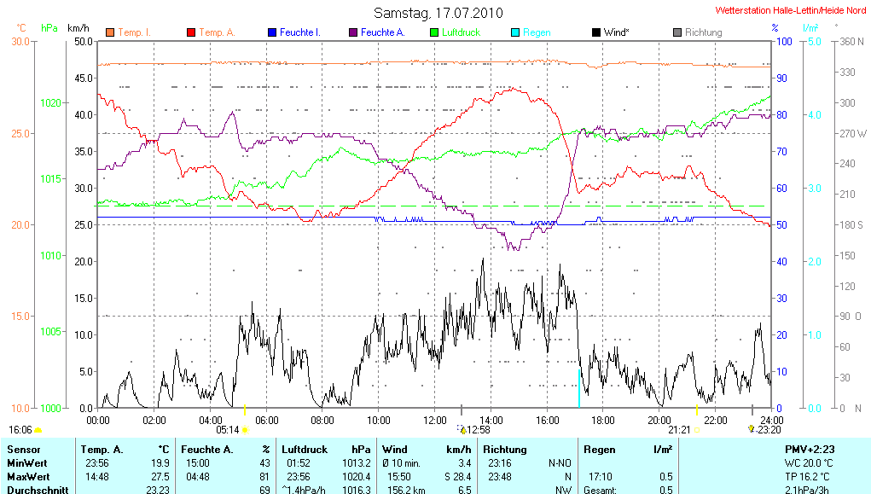Click the red Temp. A. legend square
The height and width of the screenshot is (494, 871).
191,32
